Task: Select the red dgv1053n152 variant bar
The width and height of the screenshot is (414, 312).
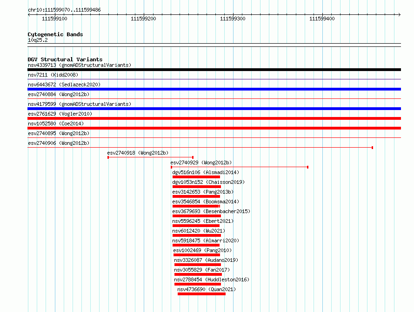Action: pyautogui.click(x=197, y=187)
